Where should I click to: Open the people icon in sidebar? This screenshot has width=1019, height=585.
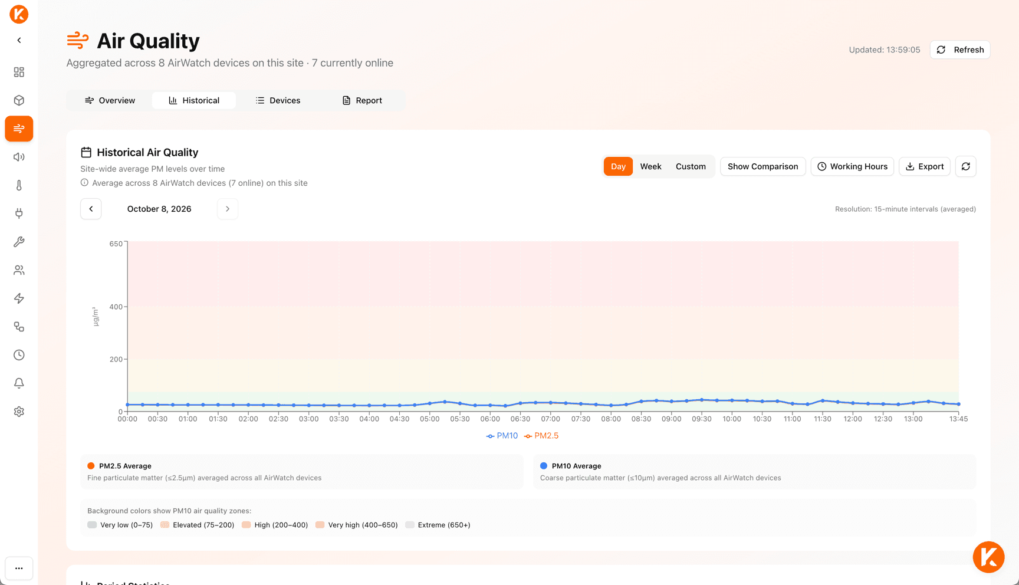coord(19,270)
